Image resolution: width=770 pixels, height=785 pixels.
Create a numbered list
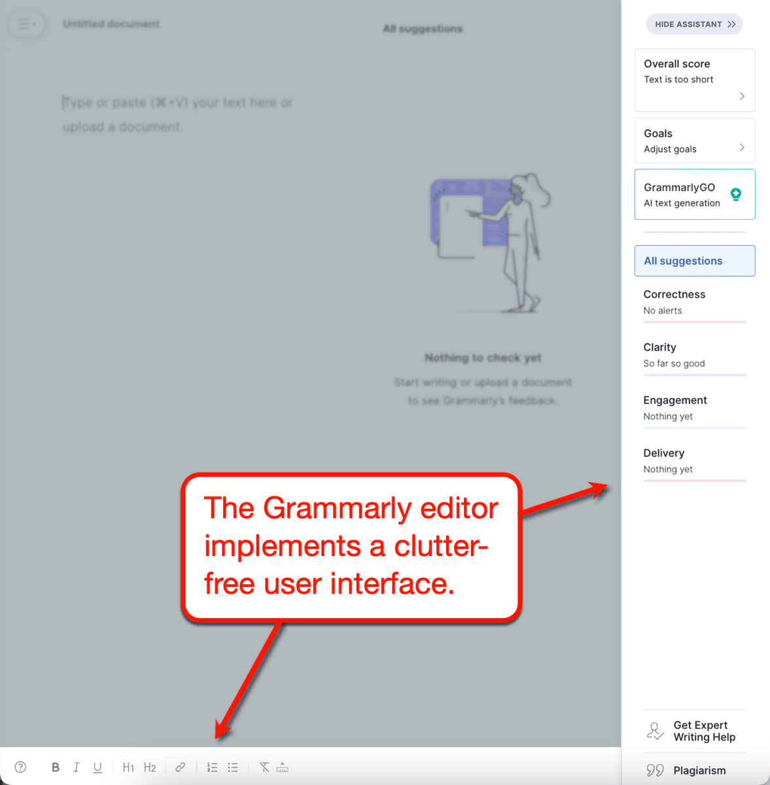coord(212,767)
